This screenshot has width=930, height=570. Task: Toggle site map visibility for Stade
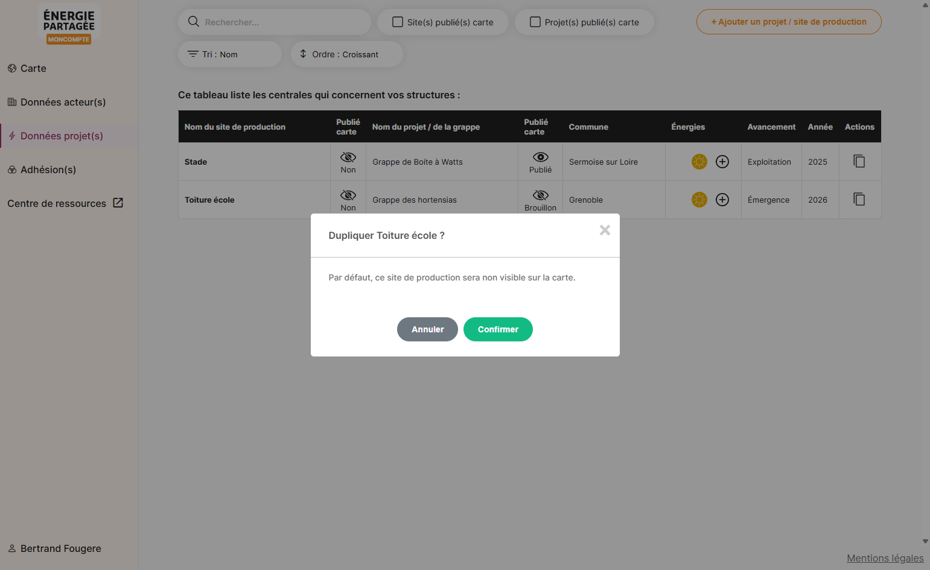tap(348, 157)
